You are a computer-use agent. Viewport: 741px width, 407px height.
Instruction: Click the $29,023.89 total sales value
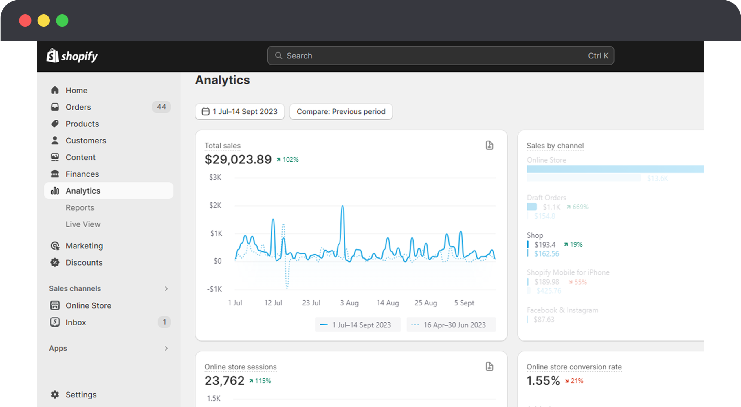[238, 159]
